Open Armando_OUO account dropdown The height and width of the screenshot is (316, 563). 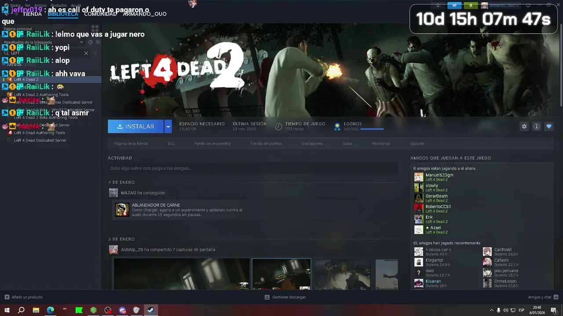pyautogui.click(x=500, y=5)
